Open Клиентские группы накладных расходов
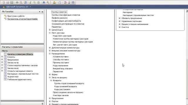Viewport: 188px width, 105px height. (x=70, y=39)
